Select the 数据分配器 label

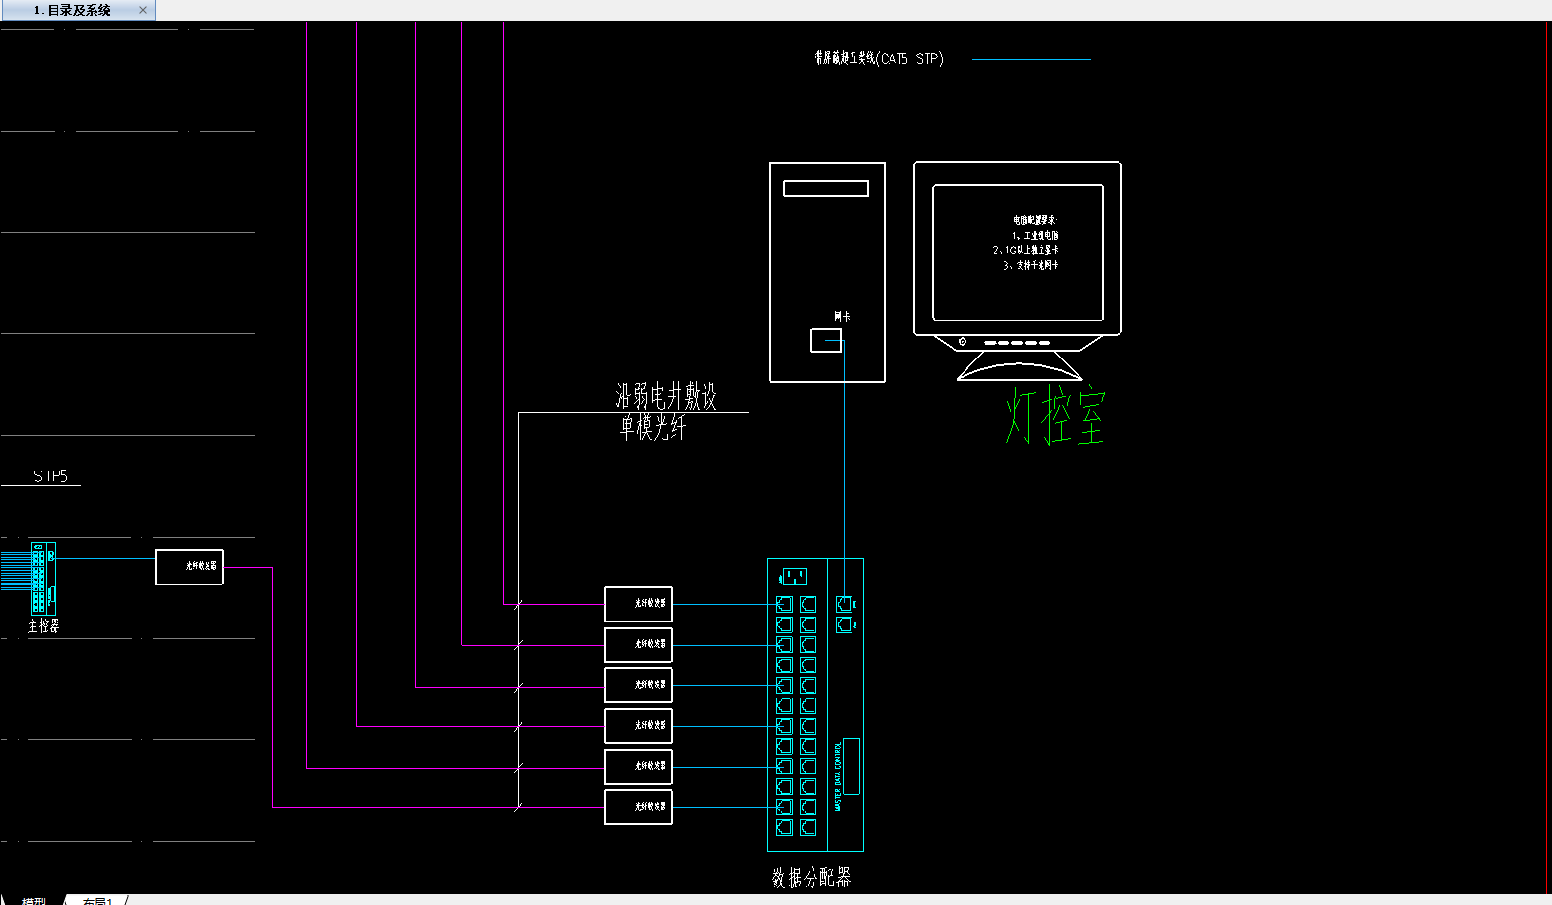coord(812,877)
